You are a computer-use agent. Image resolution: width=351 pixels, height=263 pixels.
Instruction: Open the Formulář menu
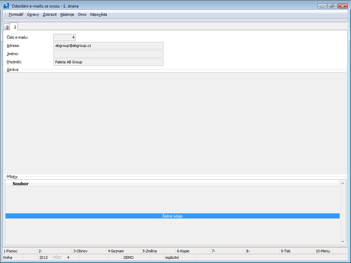tap(16, 14)
